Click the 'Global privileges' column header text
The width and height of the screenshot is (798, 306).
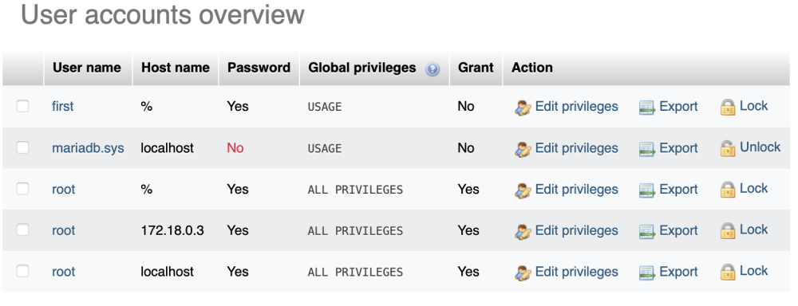click(362, 68)
